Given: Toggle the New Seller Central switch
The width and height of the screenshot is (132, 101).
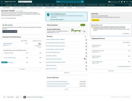Looking at the screenshot, I should click(109, 2).
